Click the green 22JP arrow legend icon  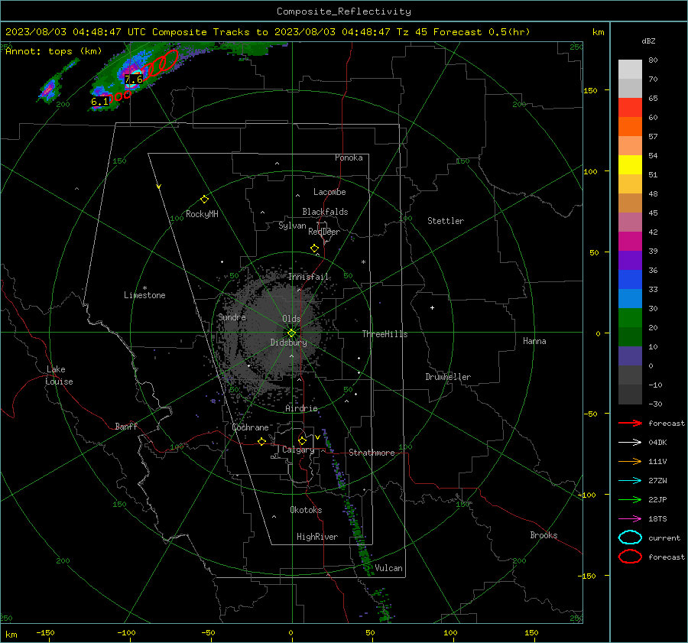[x=630, y=499]
